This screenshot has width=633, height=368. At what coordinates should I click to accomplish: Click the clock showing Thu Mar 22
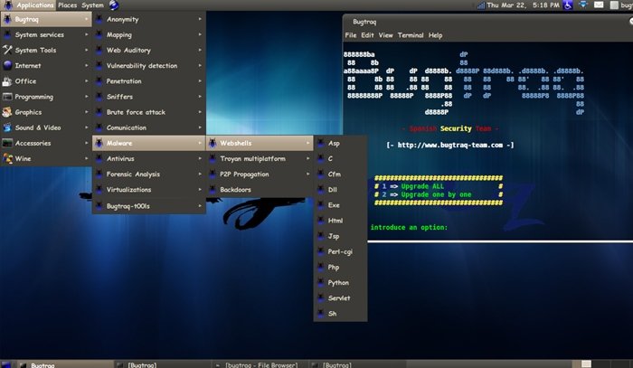coord(524,5)
